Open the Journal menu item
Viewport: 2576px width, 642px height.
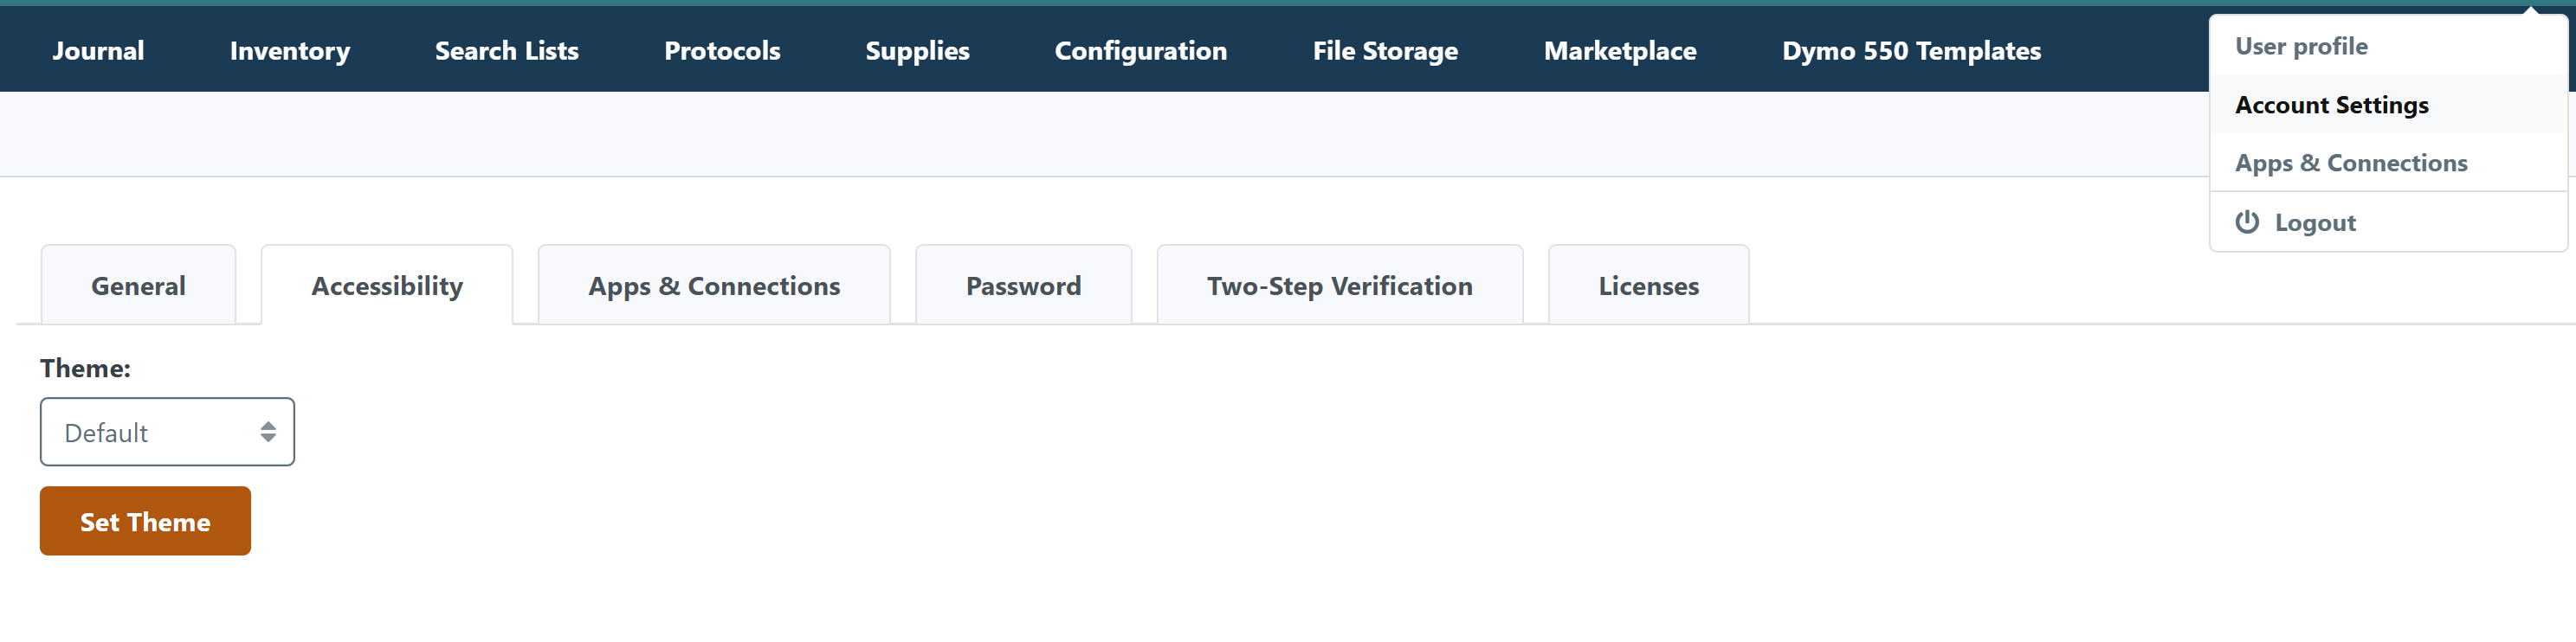click(98, 50)
